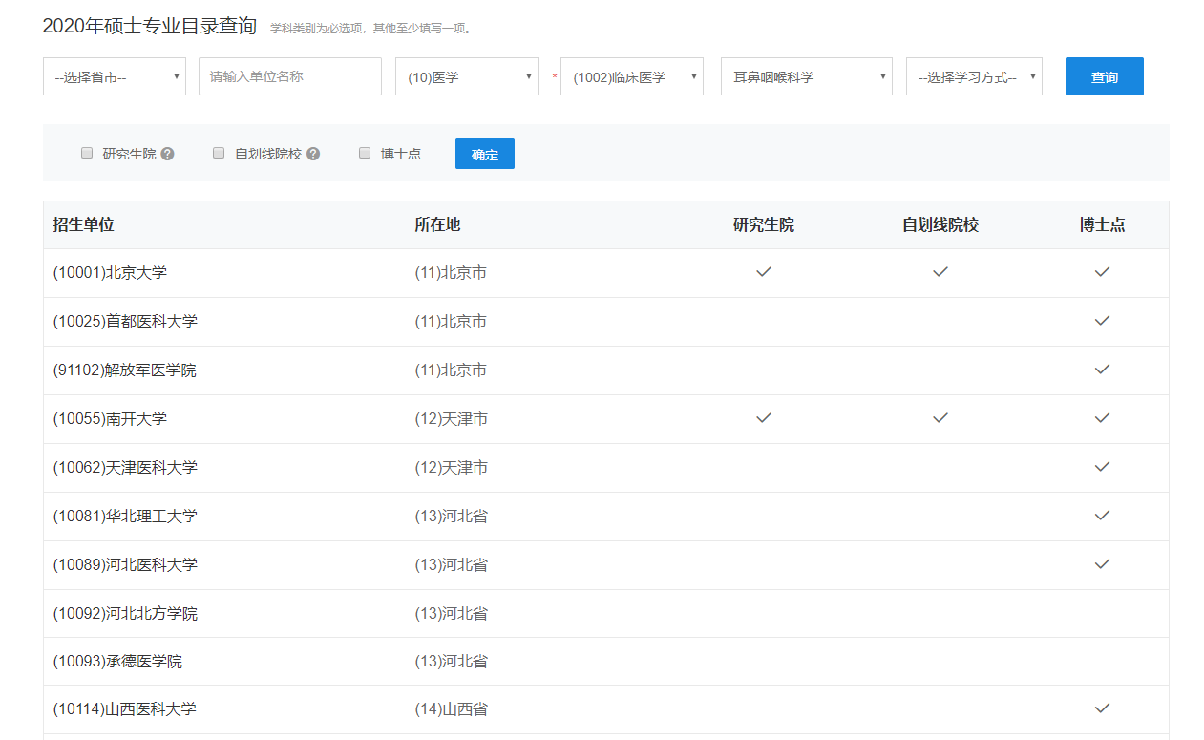Click (11)北京市 in 北京大学 row

point(451,273)
